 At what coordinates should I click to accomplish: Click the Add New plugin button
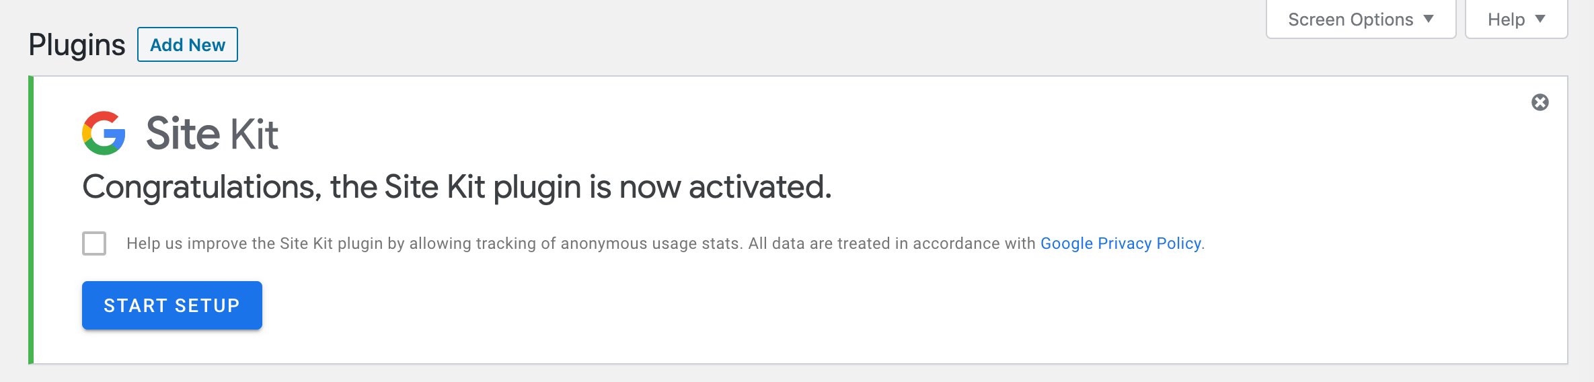tap(188, 45)
